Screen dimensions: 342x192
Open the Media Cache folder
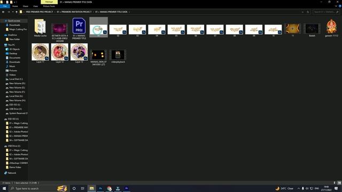coord(40,28)
